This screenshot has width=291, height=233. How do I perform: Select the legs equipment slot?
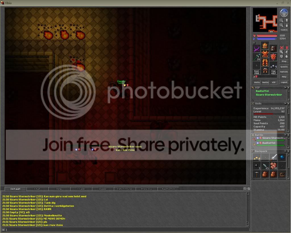265,62
